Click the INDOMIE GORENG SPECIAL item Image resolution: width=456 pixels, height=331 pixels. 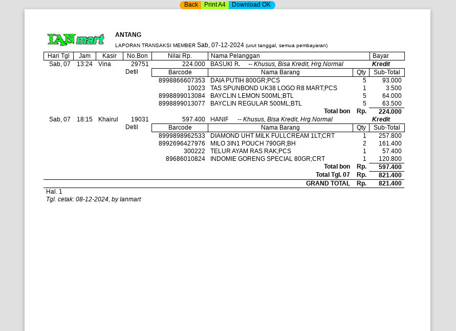coord(267,159)
